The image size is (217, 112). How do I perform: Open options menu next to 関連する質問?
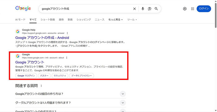[x=41, y=86]
